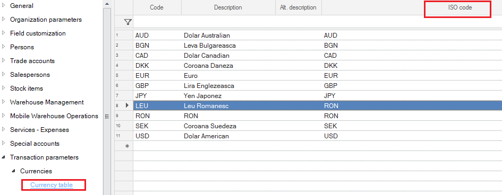Expand the Trade accounts node
This screenshot has width=502, height=195.
[x=4, y=60]
